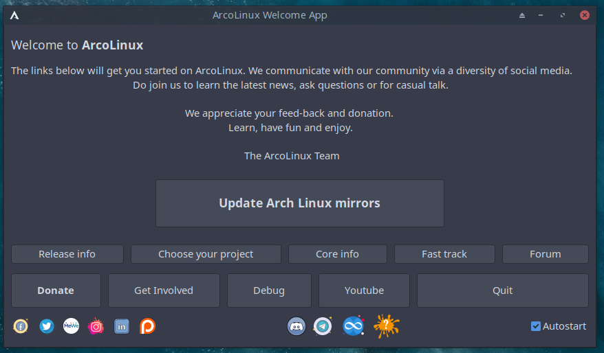Click the orange splash question mark icon
This screenshot has height=353, width=604.
coord(387,326)
